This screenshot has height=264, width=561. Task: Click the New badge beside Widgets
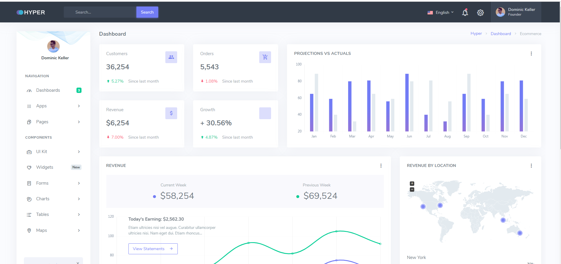(x=76, y=167)
